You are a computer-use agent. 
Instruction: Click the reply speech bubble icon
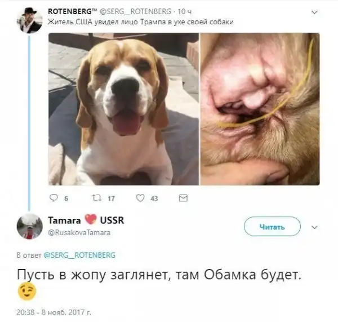pyautogui.click(x=54, y=198)
